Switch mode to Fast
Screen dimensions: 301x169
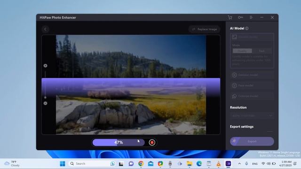pyautogui.click(x=262, y=51)
